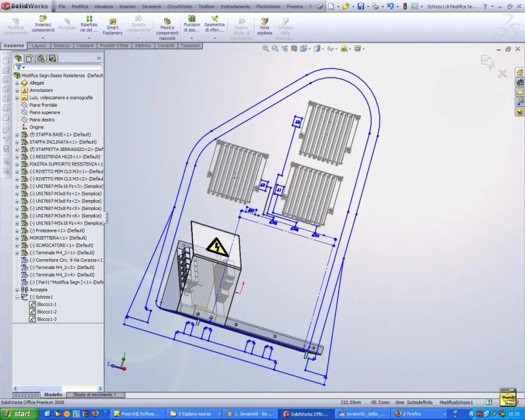
Task: Click the status bar help question mark
Action: pyautogui.click(x=489, y=402)
